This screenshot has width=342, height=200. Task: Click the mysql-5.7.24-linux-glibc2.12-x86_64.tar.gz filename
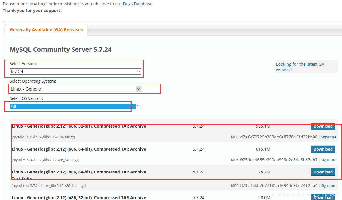click(46, 160)
